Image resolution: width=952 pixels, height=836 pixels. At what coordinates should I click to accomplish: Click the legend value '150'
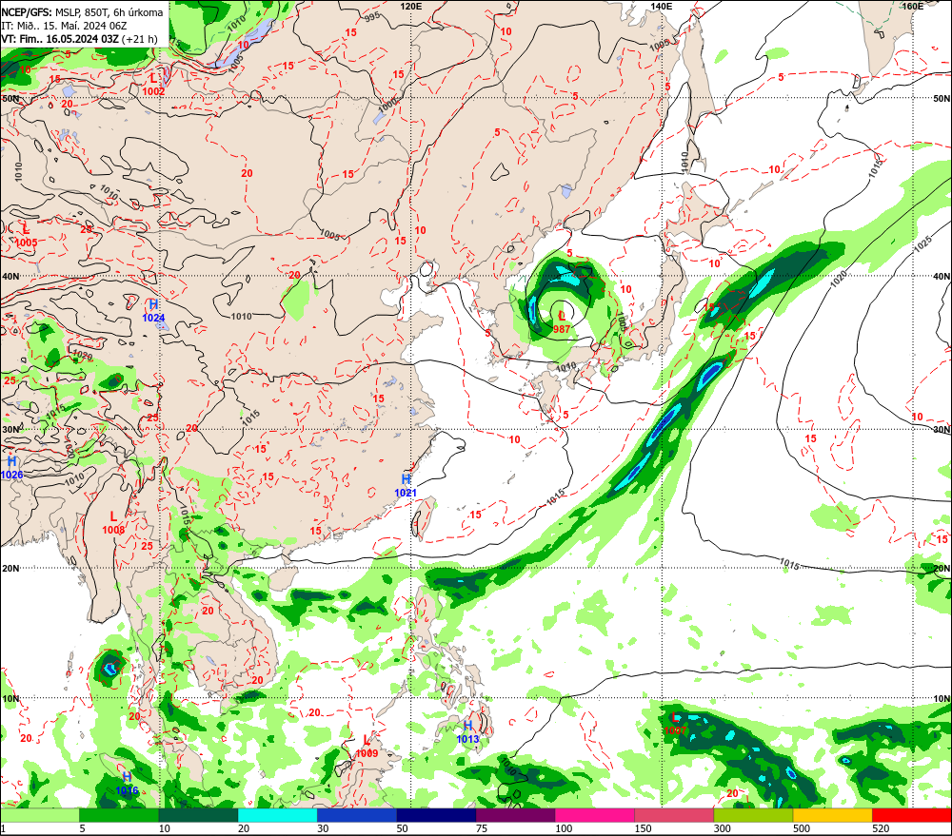coord(643,828)
